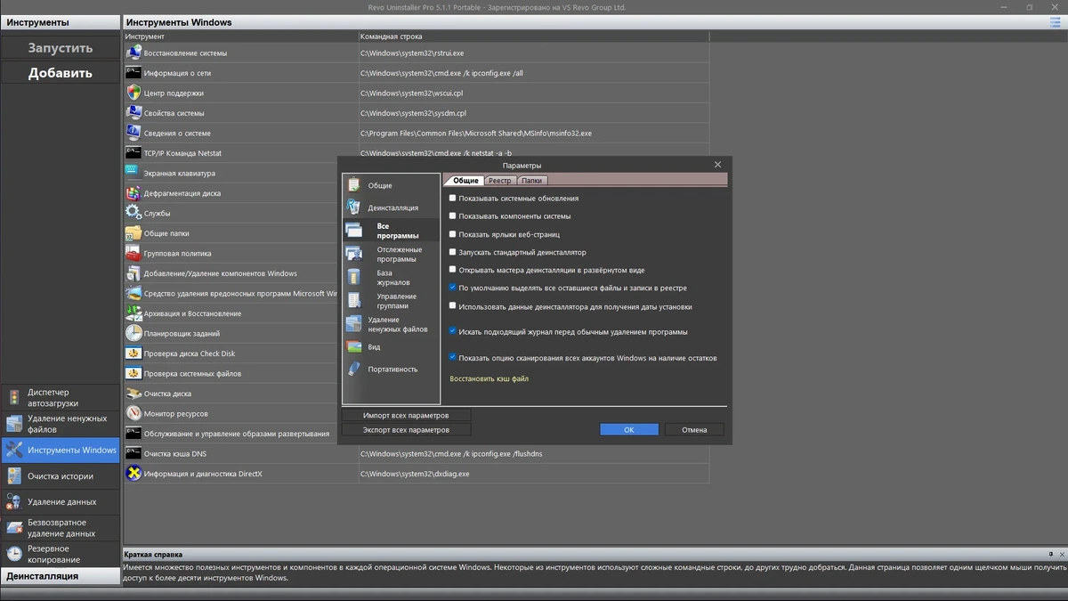Click the Общие папки folder icon
Image resolution: width=1068 pixels, height=601 pixels.
point(133,233)
